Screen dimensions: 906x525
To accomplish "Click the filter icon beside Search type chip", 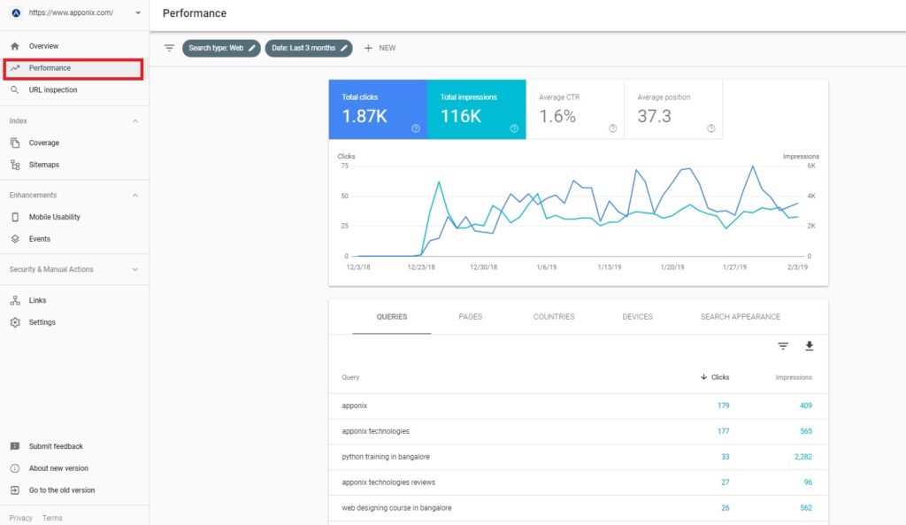I will [x=169, y=48].
